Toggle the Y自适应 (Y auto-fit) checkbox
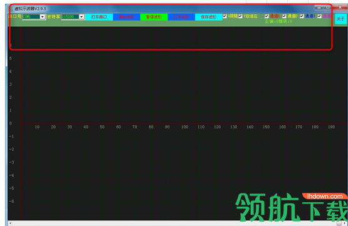The width and height of the screenshot is (348, 226). pyautogui.click(x=240, y=16)
